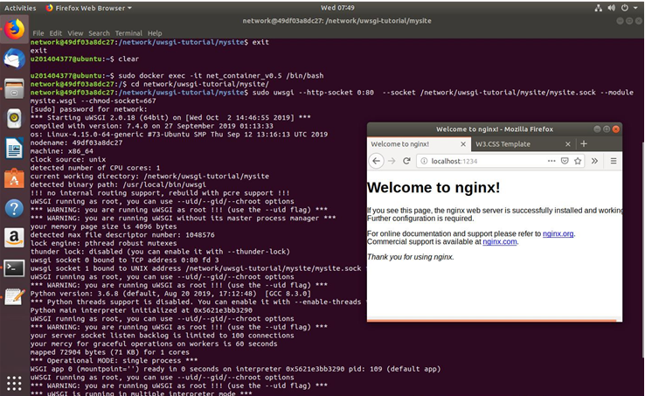This screenshot has width=645, height=396.
Task: Open the Text Editor dock icon
Action: click(x=14, y=297)
